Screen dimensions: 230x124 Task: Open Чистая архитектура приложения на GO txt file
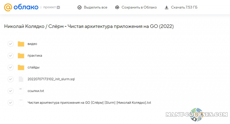tap(89, 103)
